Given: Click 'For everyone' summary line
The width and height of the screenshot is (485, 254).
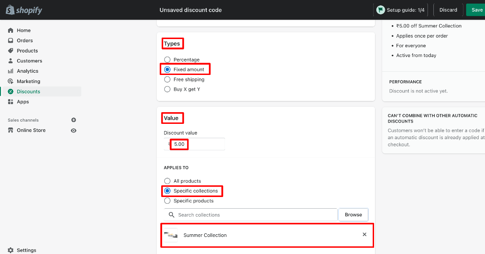Looking at the screenshot, I should point(411,46).
